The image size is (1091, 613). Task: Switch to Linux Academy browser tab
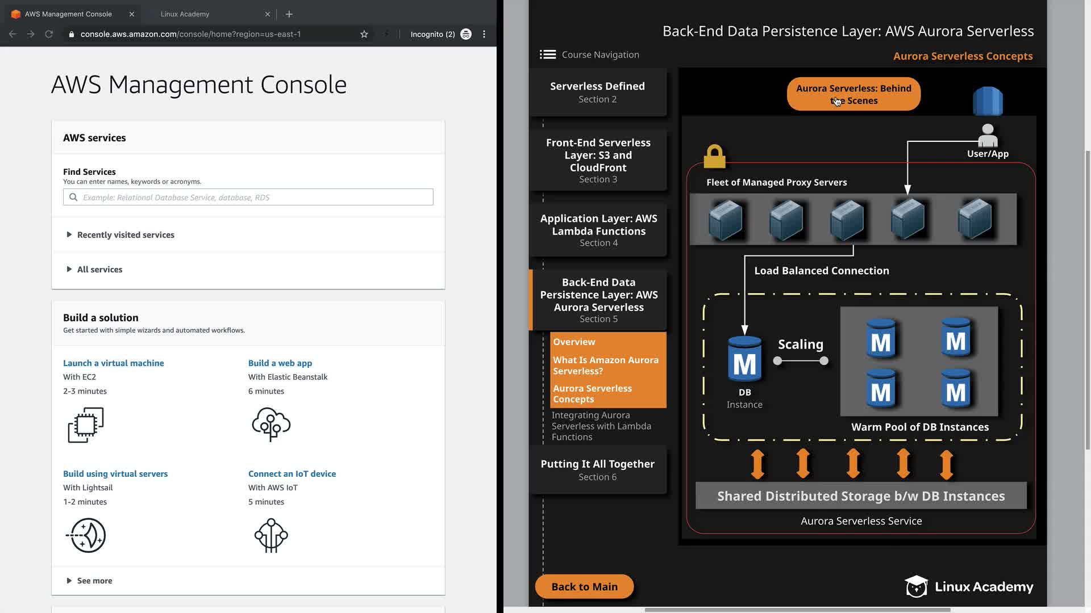pos(185,14)
